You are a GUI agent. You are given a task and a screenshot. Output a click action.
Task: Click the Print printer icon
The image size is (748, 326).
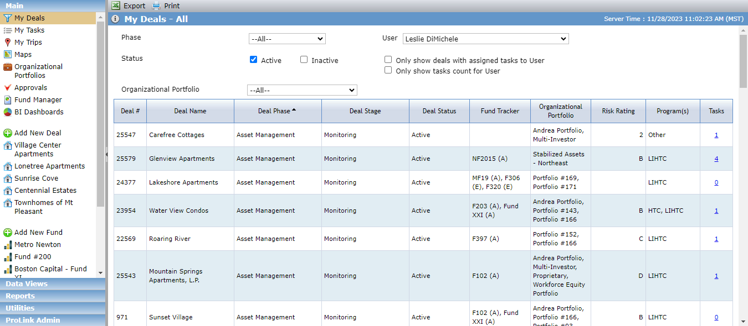coord(156,6)
